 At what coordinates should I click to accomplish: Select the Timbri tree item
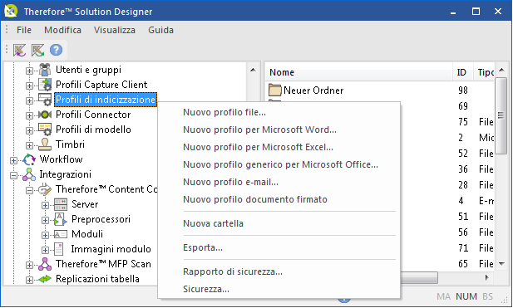pos(70,144)
